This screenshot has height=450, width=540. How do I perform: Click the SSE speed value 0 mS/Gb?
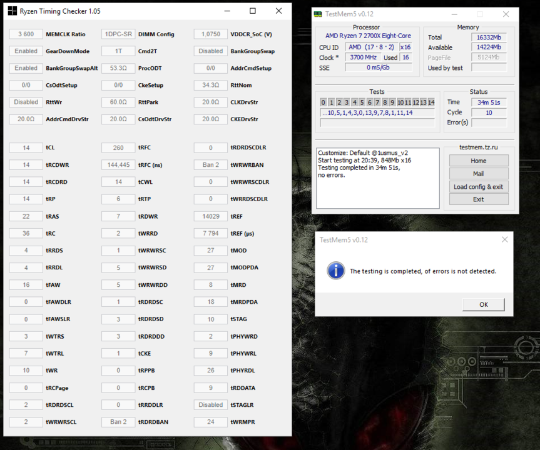(x=378, y=67)
